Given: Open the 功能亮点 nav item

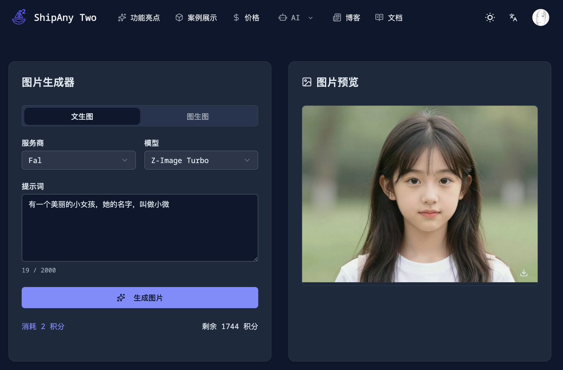Looking at the screenshot, I should 139,18.
